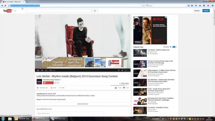
Task: Click the Uploaden button
Action: tap(197, 11)
